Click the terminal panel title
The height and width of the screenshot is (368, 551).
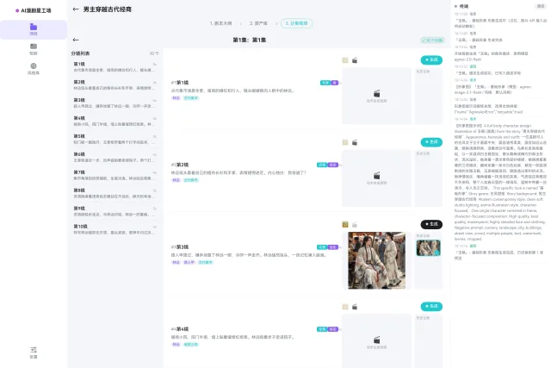point(464,6)
